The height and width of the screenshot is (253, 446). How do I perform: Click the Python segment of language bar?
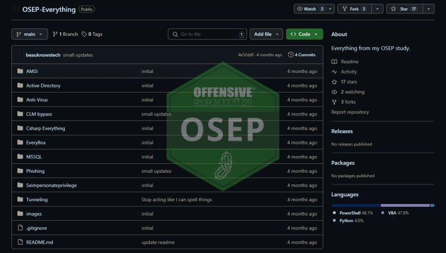[433, 205]
